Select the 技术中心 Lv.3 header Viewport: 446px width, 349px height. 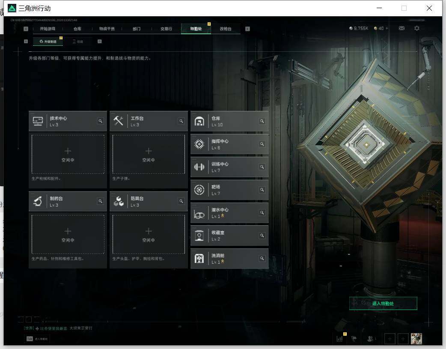point(68,121)
